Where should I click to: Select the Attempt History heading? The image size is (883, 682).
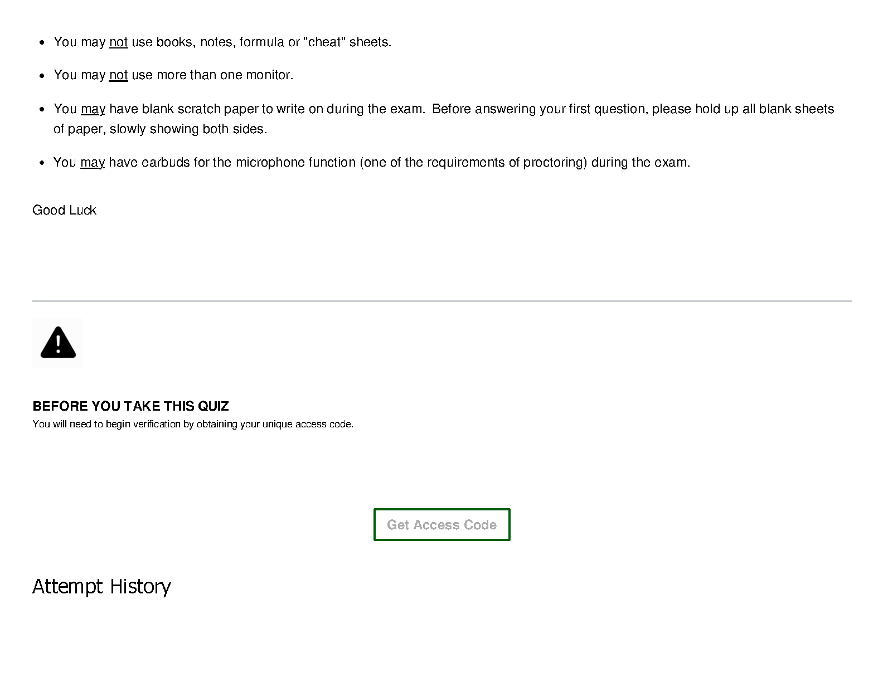[101, 587]
